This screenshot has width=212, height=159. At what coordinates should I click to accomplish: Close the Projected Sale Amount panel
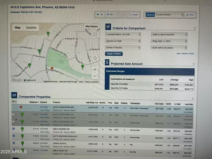(194, 64)
